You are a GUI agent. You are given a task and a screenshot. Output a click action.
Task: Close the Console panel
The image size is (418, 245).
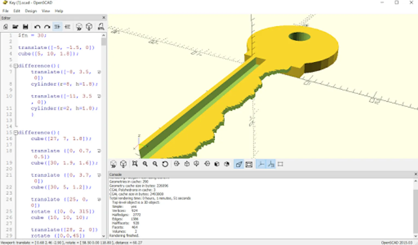coord(416,174)
